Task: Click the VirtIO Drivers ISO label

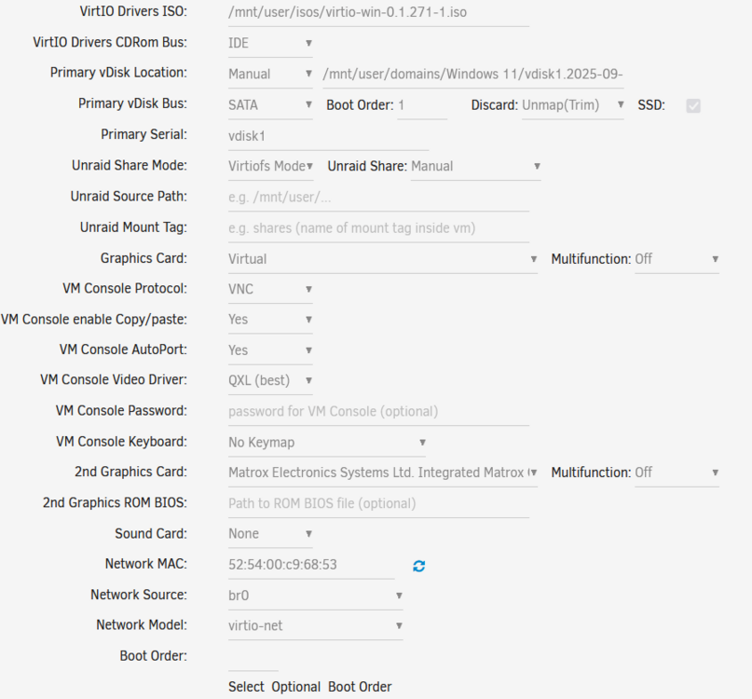Action: click(133, 11)
